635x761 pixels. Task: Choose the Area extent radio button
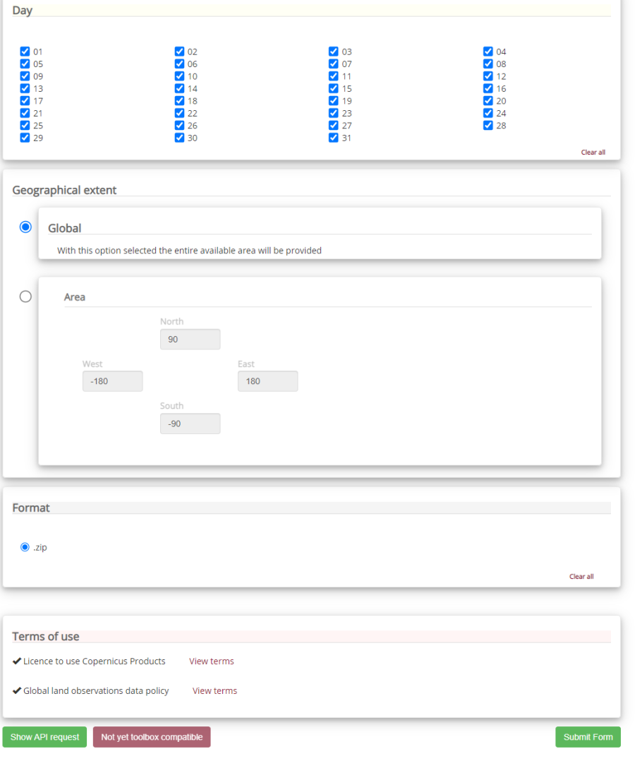25,296
